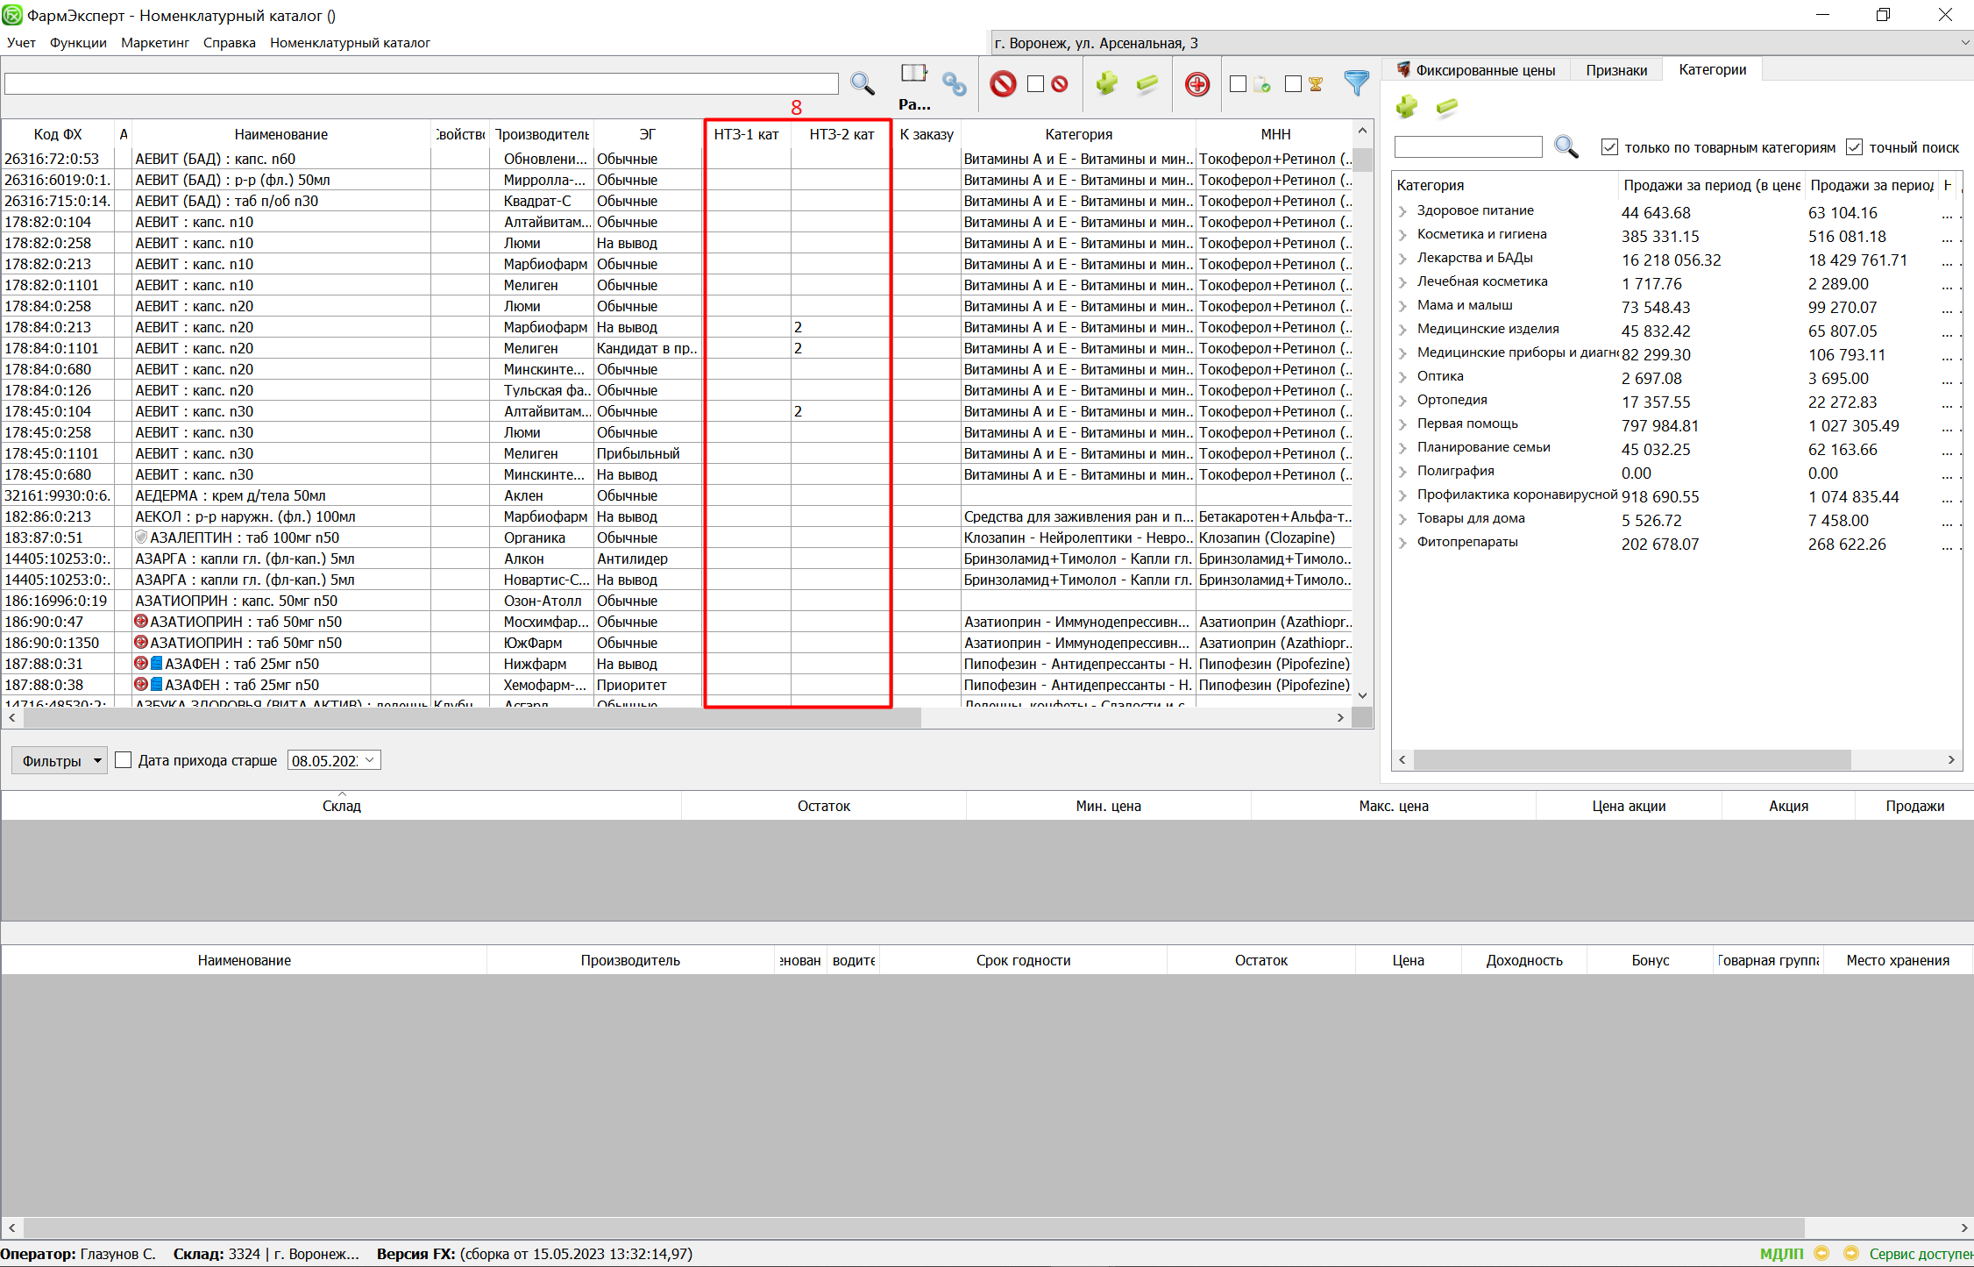Expand 'Лекарства и БАДы' category node
The image size is (1974, 1267).
[x=1402, y=259]
